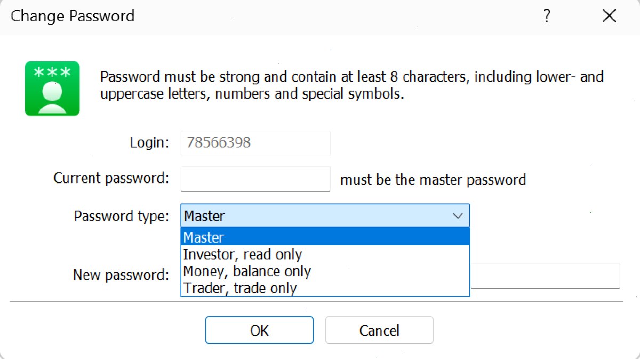640x359 pixels.
Task: Dismiss the dialog with the Cancel button
Action: 379,330
